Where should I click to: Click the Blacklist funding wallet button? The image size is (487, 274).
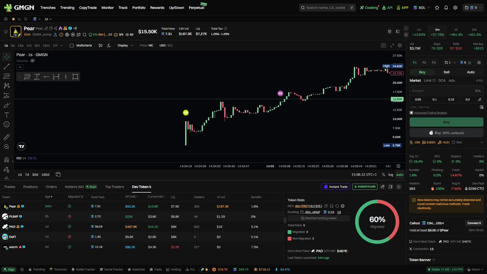coord(318,218)
